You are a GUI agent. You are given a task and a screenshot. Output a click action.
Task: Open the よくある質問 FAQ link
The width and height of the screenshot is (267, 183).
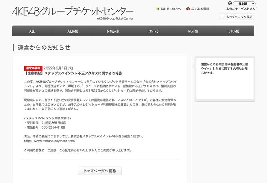[200, 9]
